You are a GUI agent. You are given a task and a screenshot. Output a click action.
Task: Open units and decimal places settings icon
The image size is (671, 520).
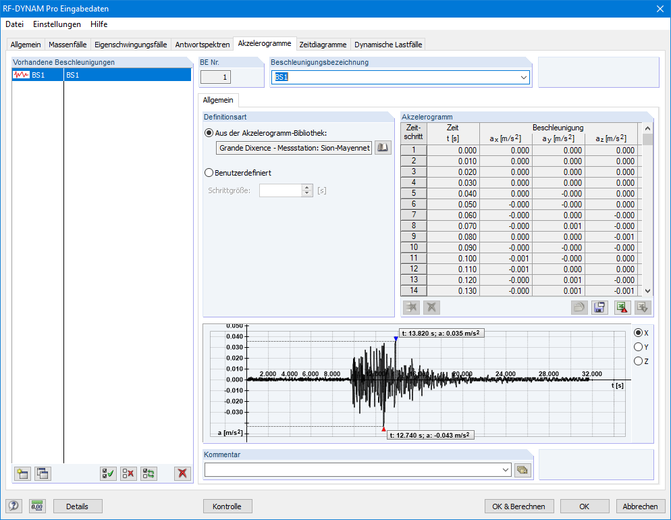pyautogui.click(x=37, y=506)
